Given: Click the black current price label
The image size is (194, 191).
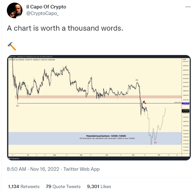Looking at the screenshot, I should [186, 111].
